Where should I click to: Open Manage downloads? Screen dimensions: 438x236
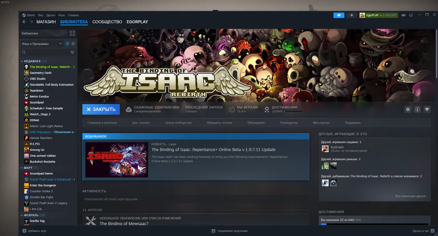[230, 231]
